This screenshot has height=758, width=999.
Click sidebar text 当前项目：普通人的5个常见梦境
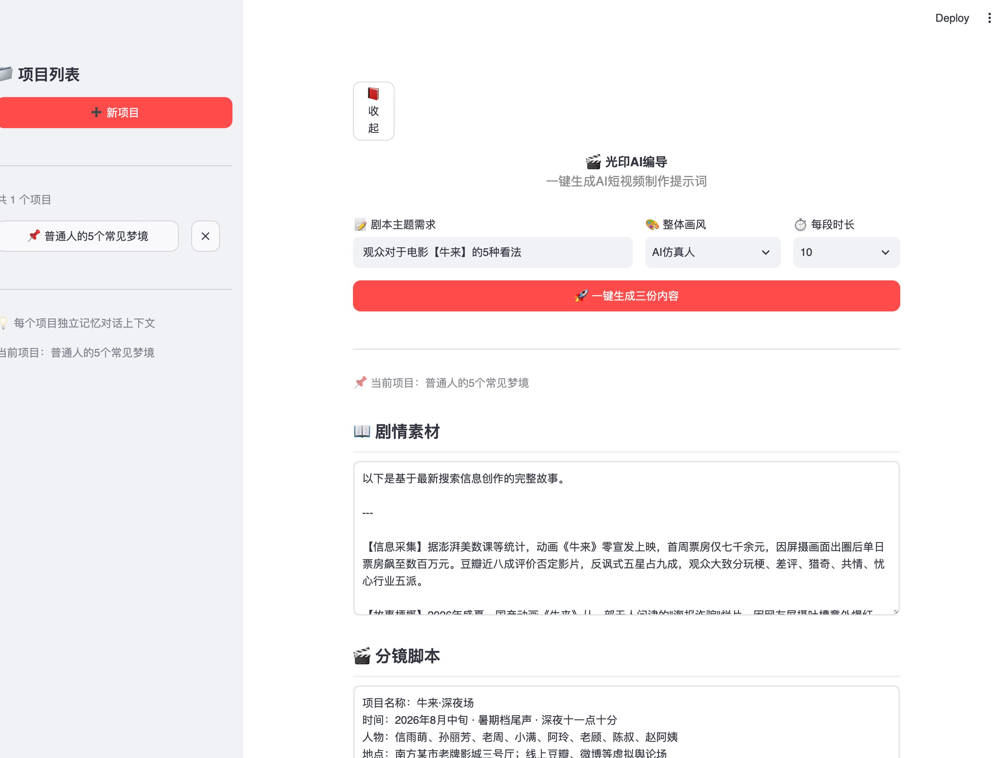pyautogui.click(x=77, y=352)
